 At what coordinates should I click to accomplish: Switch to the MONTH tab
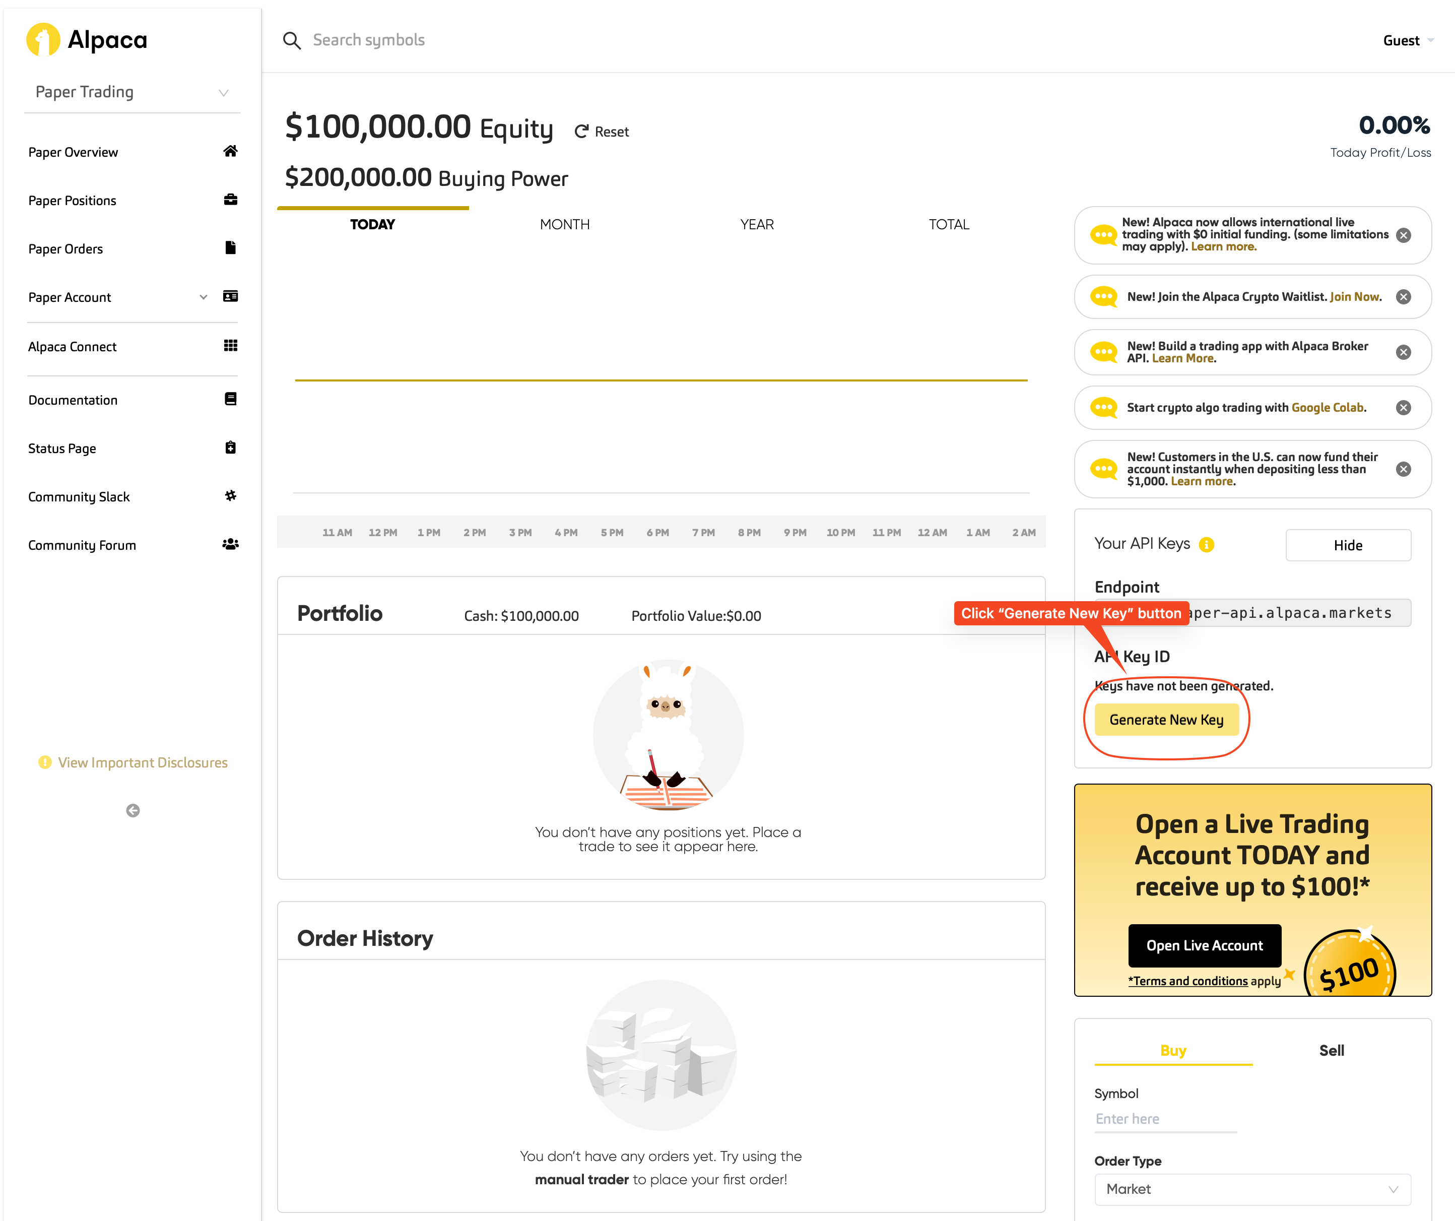point(565,224)
